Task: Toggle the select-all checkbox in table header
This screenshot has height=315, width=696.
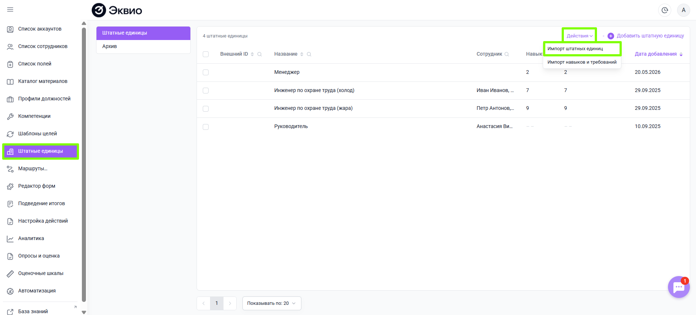Action: (206, 54)
